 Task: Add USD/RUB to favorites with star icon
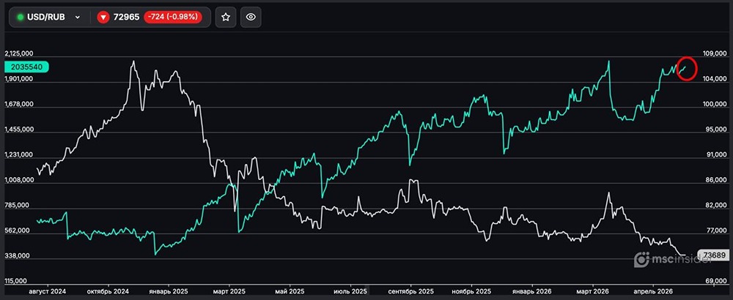tap(226, 18)
